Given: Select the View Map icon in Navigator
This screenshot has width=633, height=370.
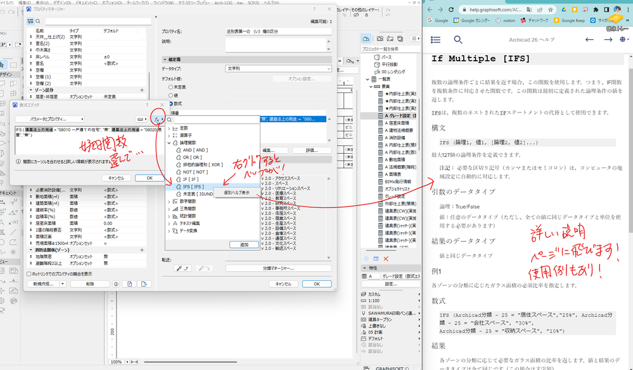Looking at the screenshot, I should [380, 39].
